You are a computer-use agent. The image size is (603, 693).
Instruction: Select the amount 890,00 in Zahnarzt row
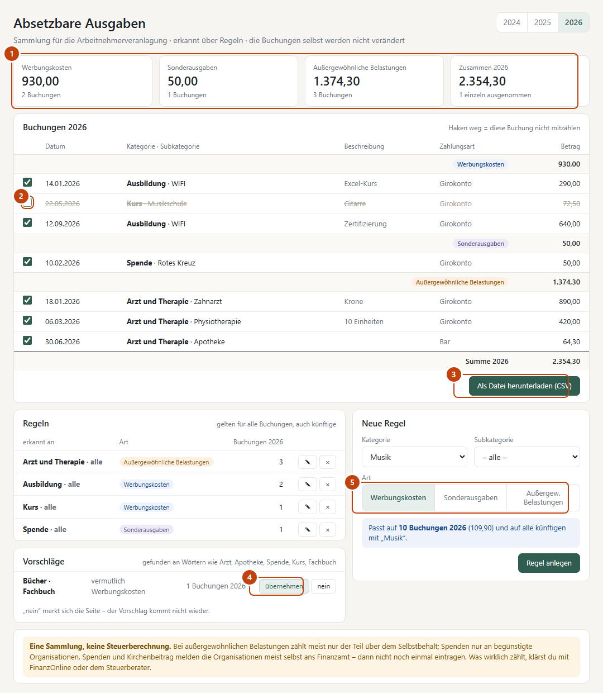pyautogui.click(x=569, y=302)
